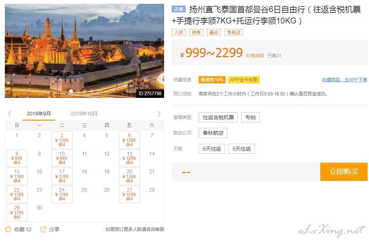The height and width of the screenshot is (242, 369).
Task: Switch to the 2019年9月 tab
Action: click(x=39, y=114)
